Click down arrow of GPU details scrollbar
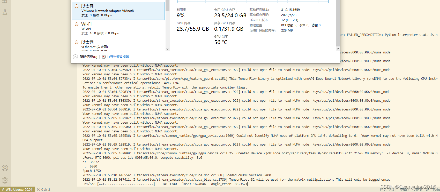 click(338, 49)
